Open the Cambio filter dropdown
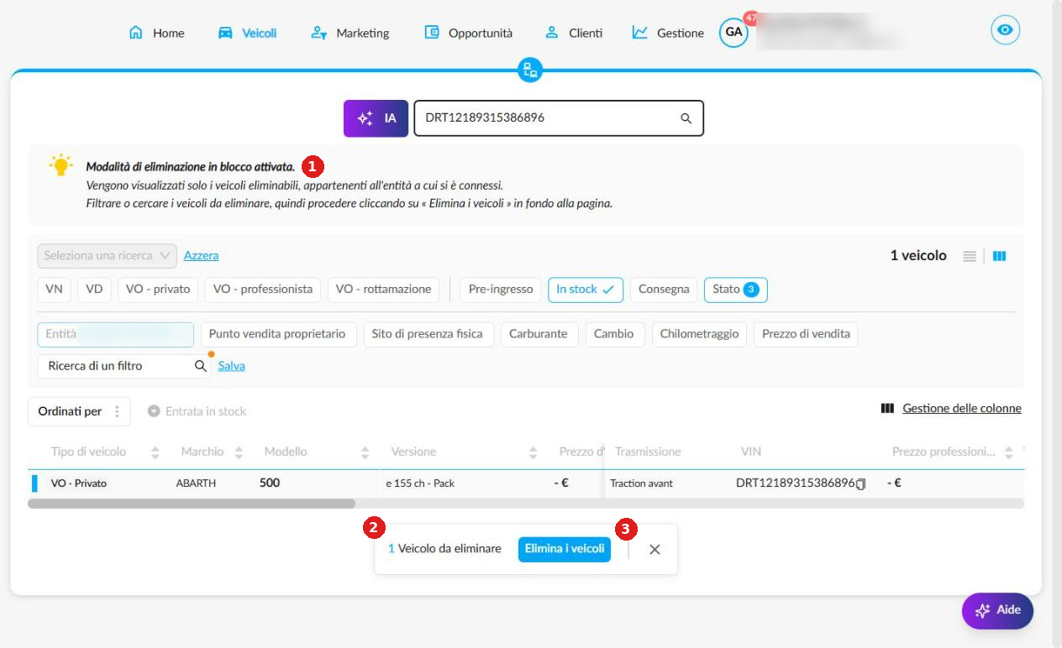This screenshot has width=1062, height=648. [614, 334]
